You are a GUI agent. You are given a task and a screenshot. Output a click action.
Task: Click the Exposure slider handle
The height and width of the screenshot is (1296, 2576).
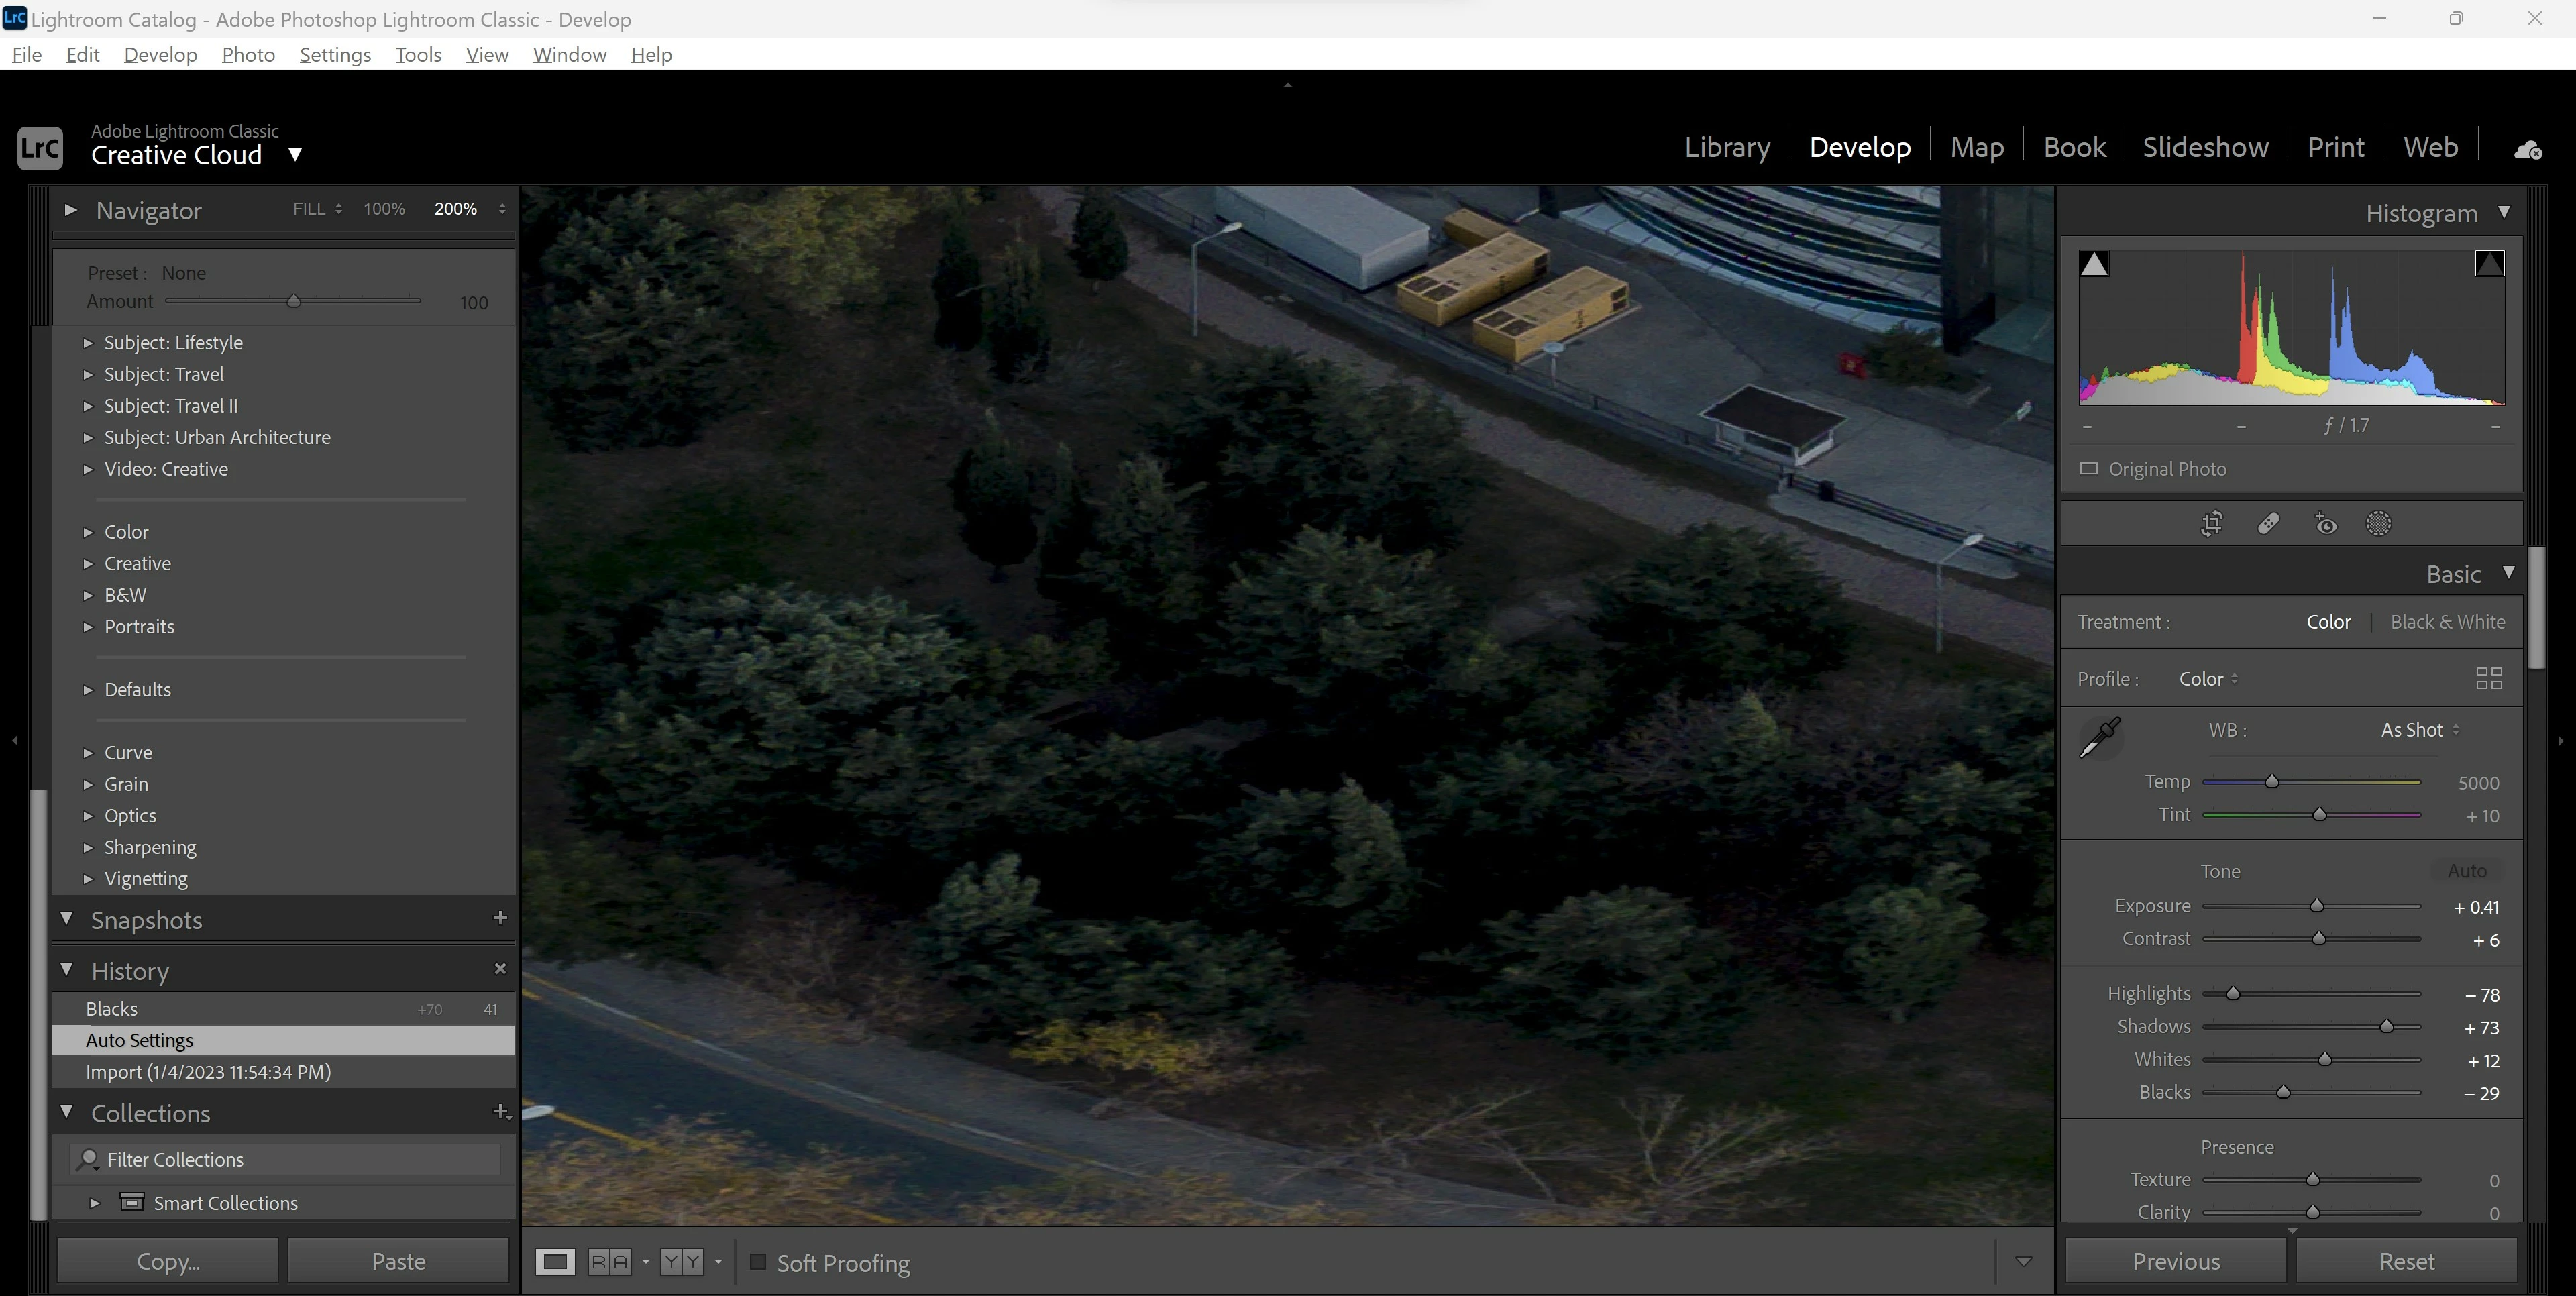coord(2316,906)
